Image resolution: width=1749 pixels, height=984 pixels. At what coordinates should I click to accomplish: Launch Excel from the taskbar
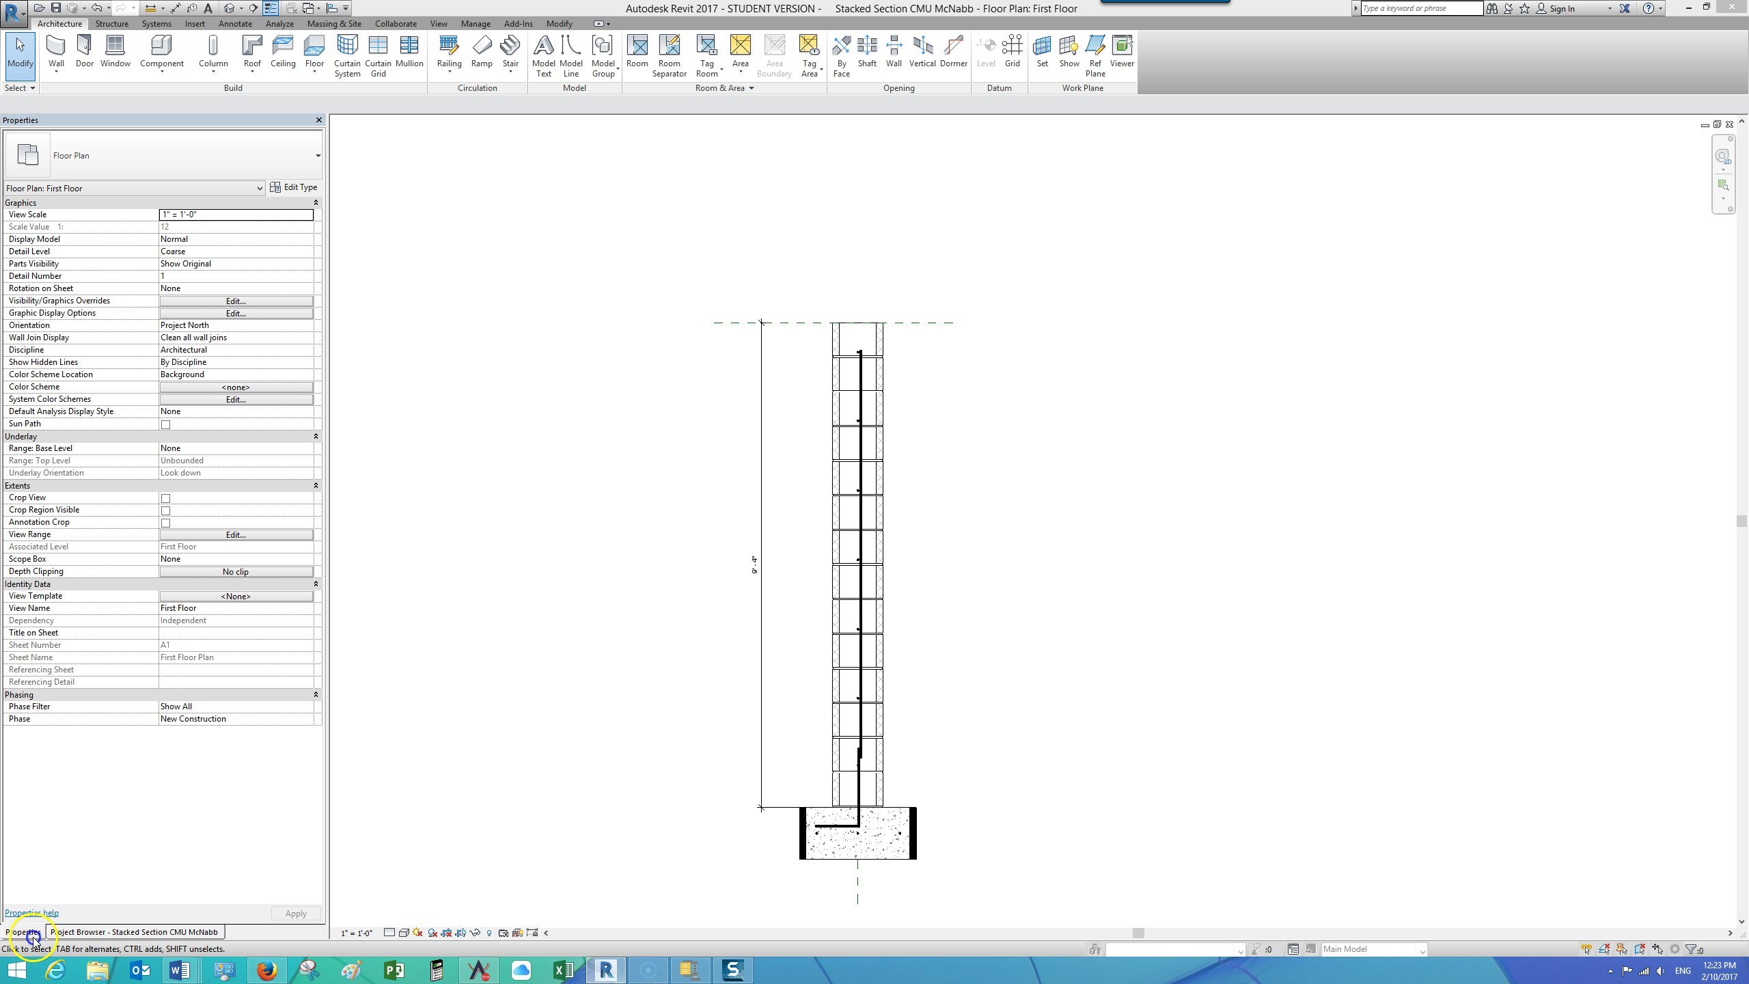coord(562,970)
